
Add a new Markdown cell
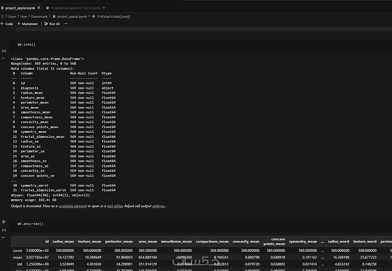tap(27, 24)
